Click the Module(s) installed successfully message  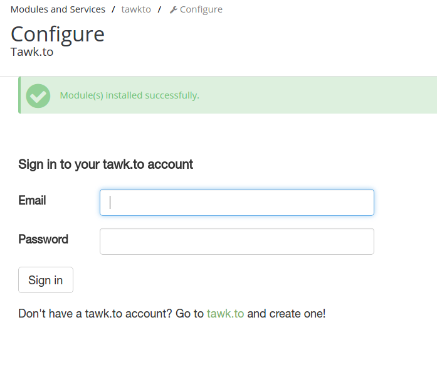(130, 95)
